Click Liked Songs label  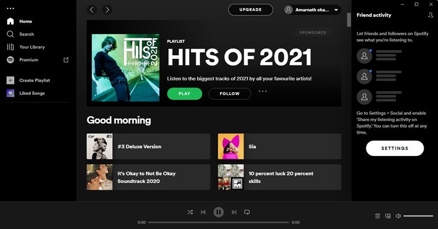click(x=32, y=93)
